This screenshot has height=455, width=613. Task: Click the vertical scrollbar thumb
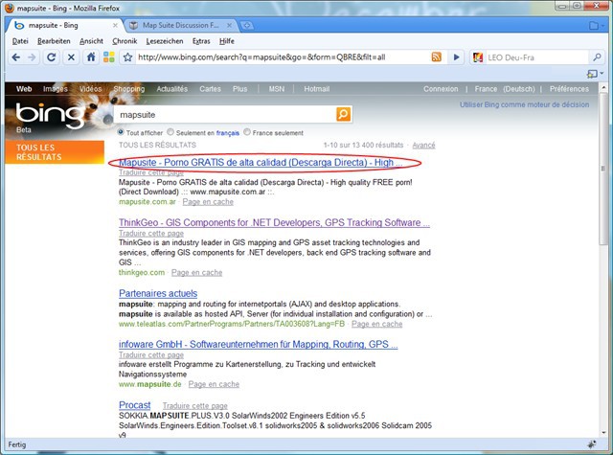click(x=603, y=169)
